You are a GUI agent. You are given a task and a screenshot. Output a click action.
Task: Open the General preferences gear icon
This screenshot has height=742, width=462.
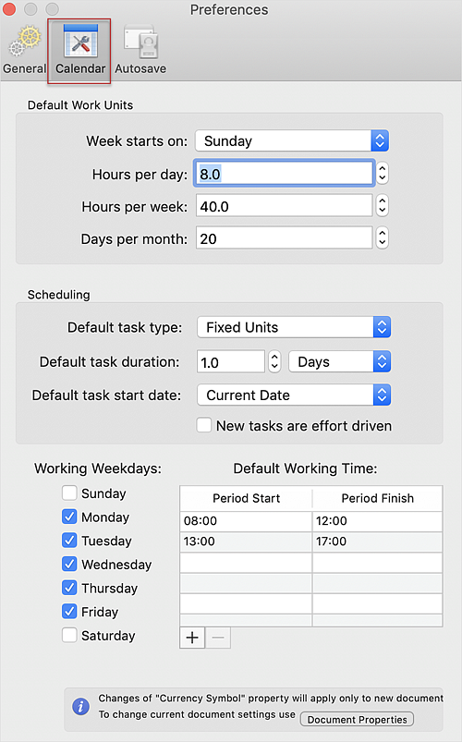click(x=24, y=42)
